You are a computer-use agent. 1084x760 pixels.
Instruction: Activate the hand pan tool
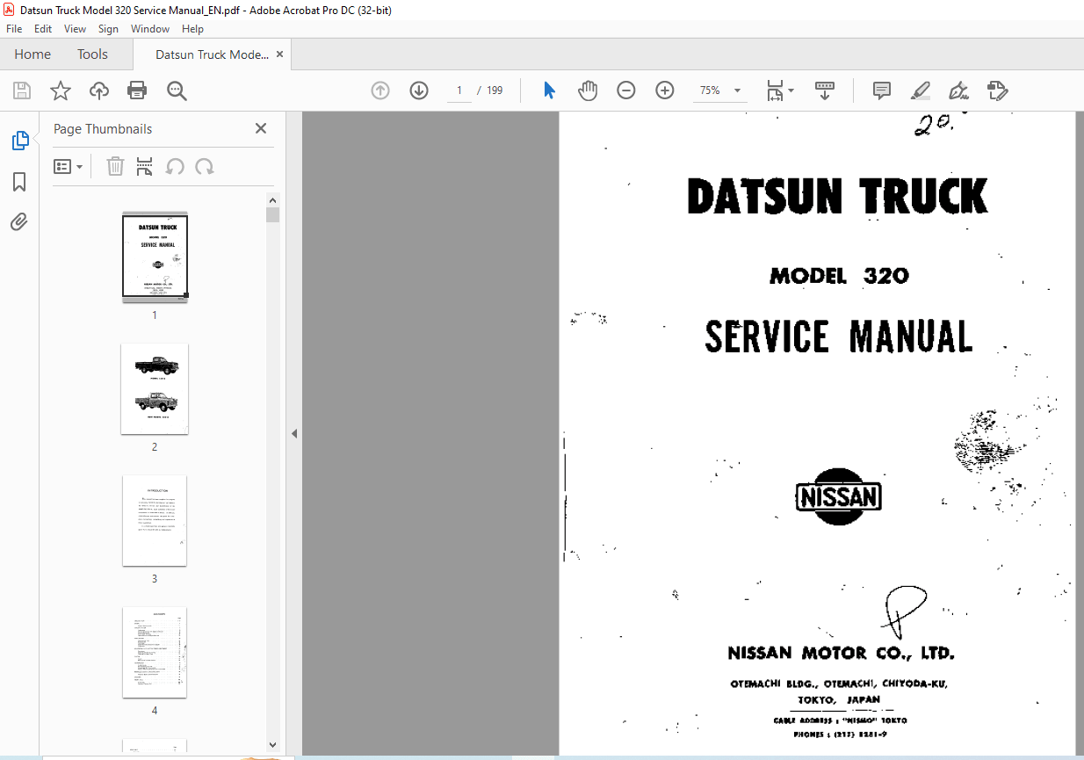click(587, 90)
